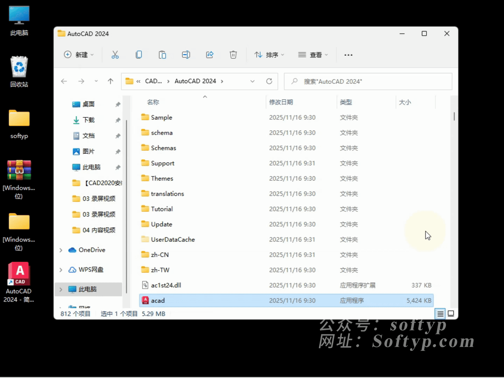This screenshot has width=504, height=378.
Task: Click the Share icon in the toolbar
Action: tap(209, 55)
